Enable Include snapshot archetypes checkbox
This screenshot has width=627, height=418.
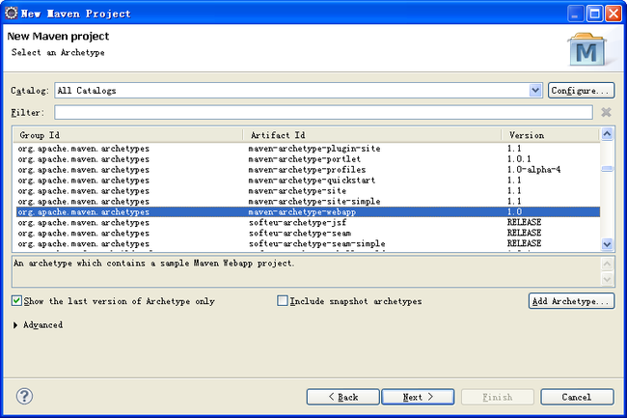[283, 301]
